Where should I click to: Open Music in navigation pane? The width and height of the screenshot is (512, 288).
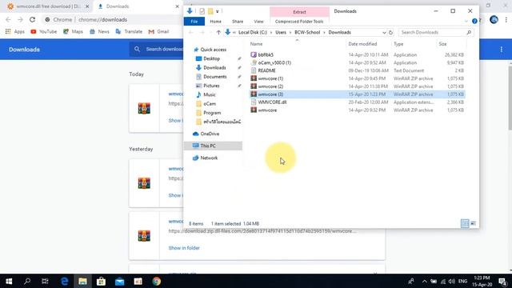[x=210, y=94]
